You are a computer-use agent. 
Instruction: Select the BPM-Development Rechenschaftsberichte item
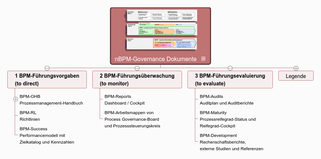click(x=231, y=142)
